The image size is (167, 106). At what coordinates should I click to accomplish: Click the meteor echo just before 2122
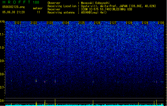pyautogui.click(x=36, y=81)
